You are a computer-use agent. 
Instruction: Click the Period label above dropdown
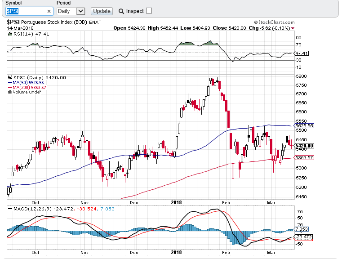coord(63,3)
